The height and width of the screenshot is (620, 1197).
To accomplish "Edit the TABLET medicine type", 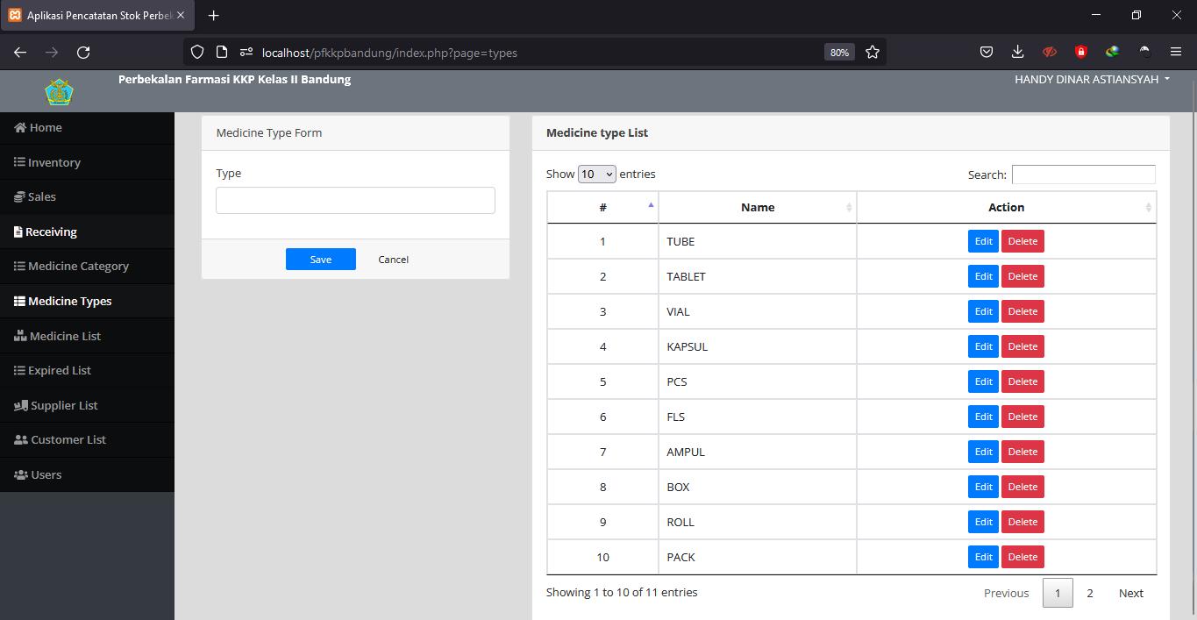I will click(983, 276).
